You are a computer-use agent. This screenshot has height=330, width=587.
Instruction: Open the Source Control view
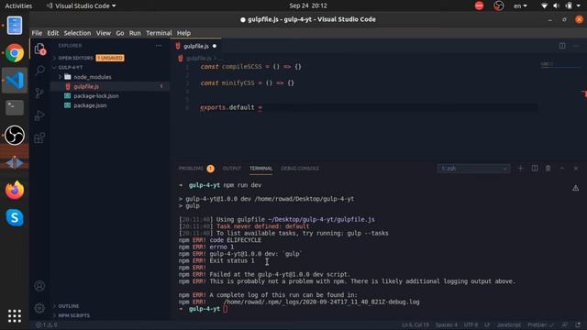tap(39, 93)
